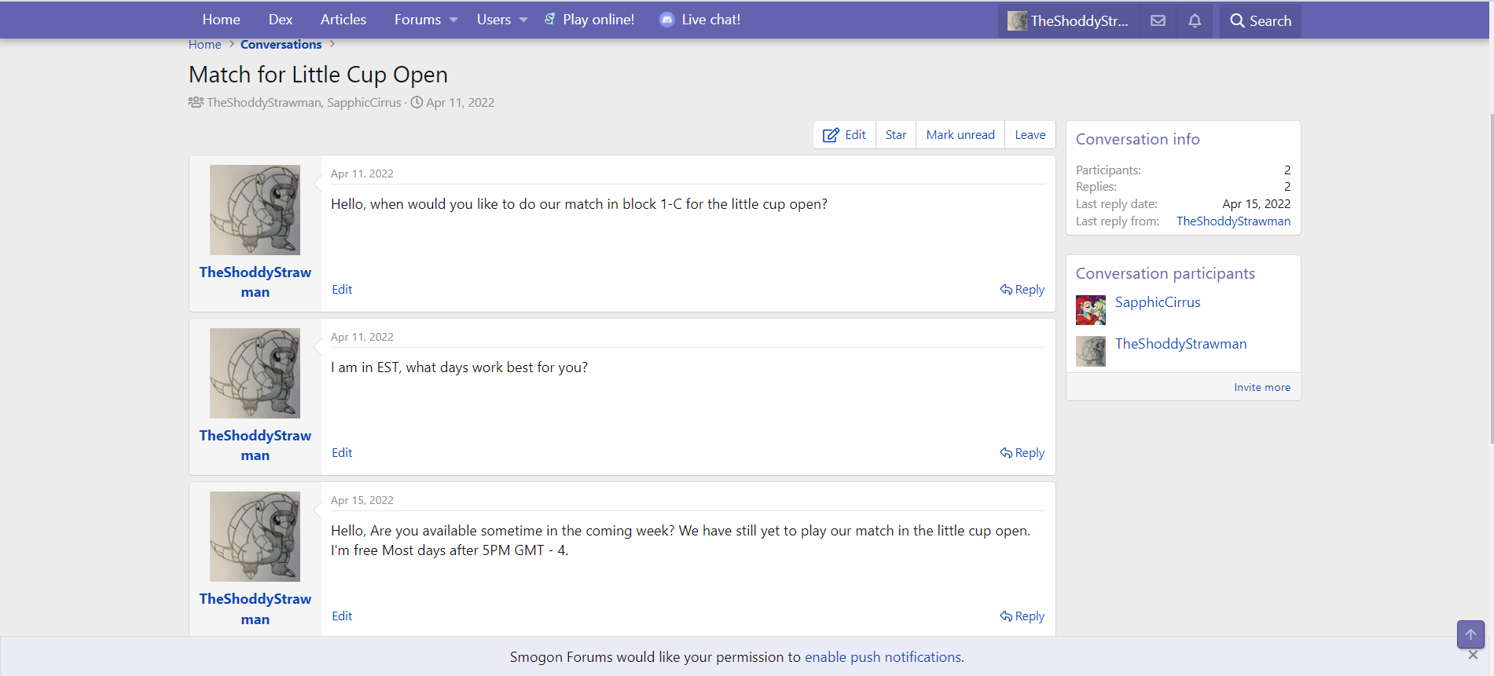This screenshot has height=676, width=1494.
Task: Dismiss the push notification banner
Action: pos(1473,655)
